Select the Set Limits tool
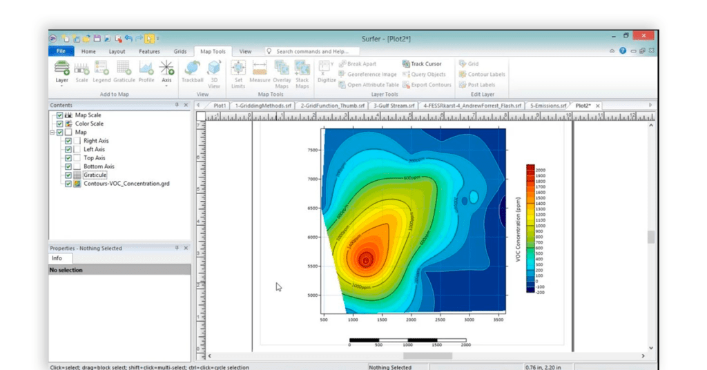 click(238, 70)
